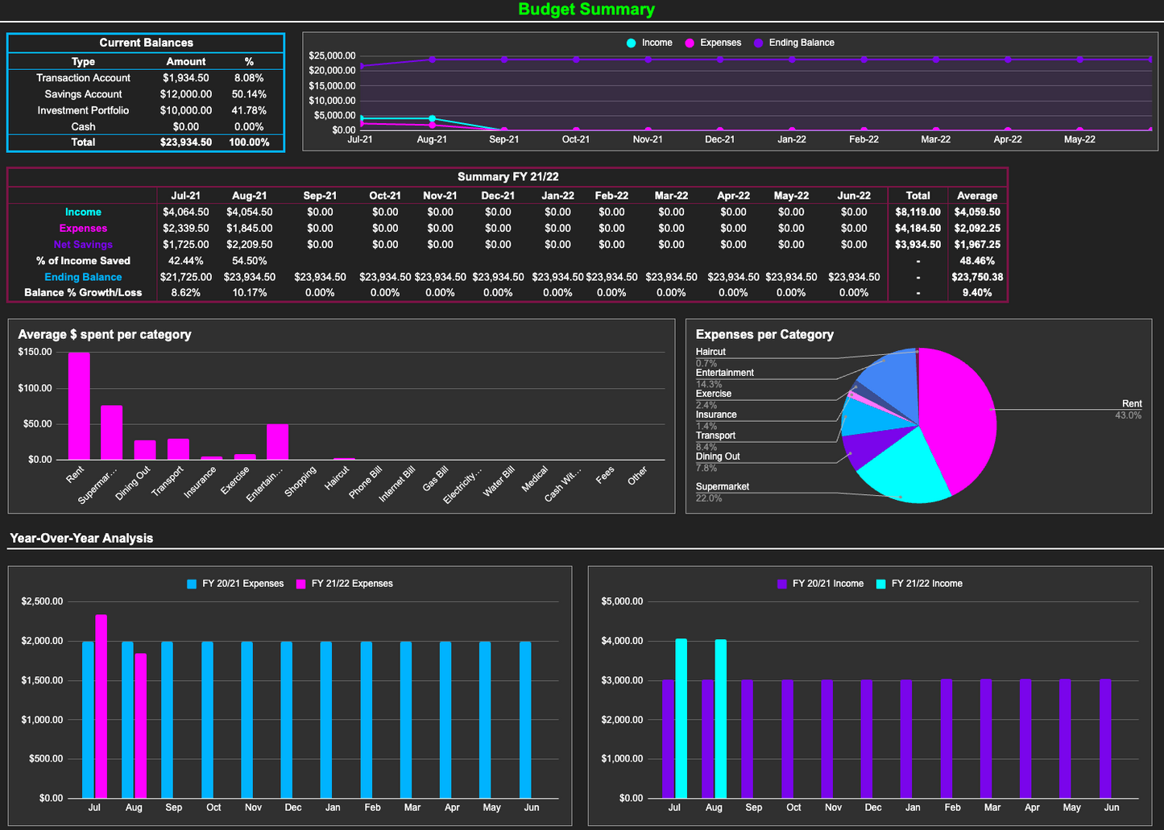Expand the Supermarket pie slice label

[x=723, y=486]
